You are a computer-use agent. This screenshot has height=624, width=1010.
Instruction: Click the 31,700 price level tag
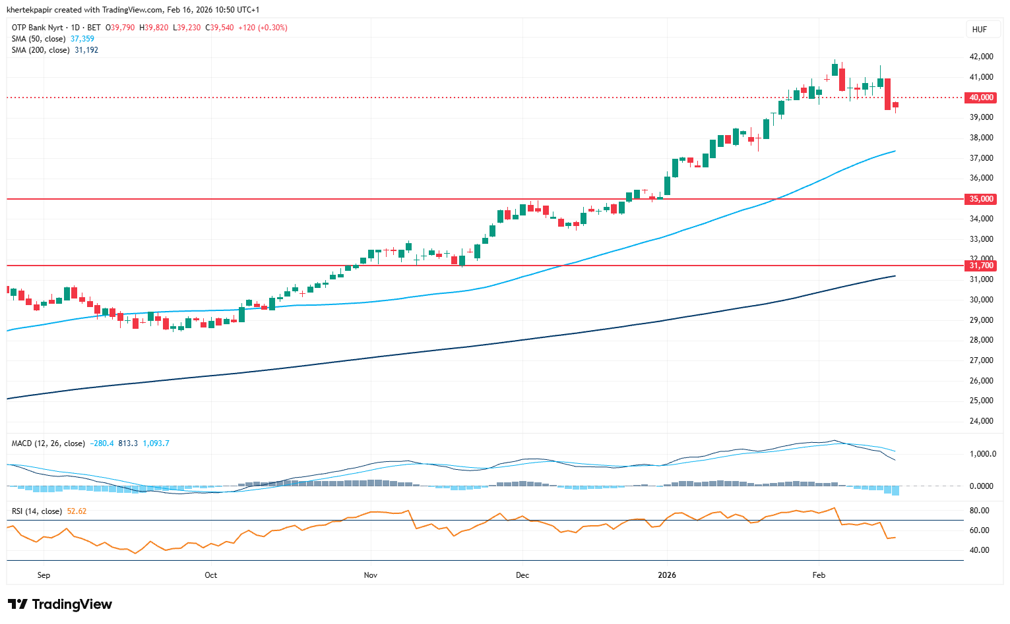coord(981,266)
